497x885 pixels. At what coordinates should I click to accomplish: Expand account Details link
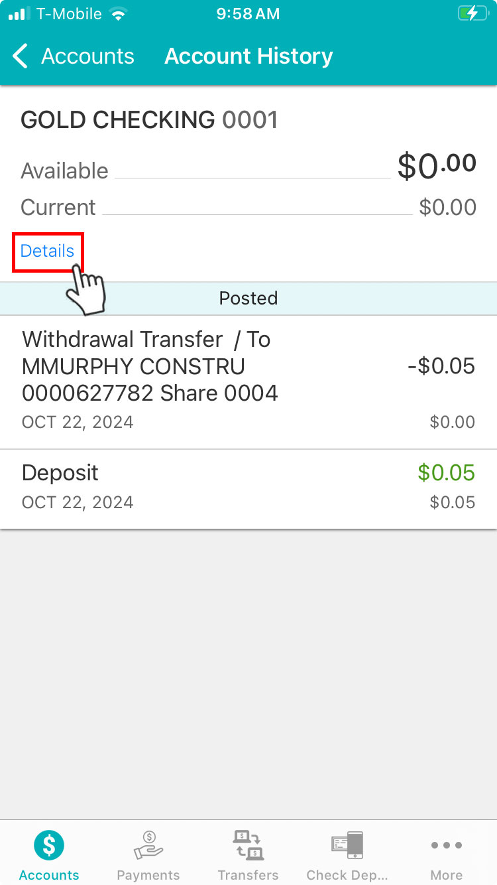click(x=48, y=251)
